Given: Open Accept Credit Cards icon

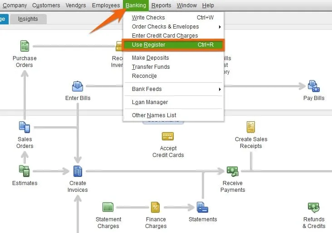Looking at the screenshot, I should click(168, 136).
